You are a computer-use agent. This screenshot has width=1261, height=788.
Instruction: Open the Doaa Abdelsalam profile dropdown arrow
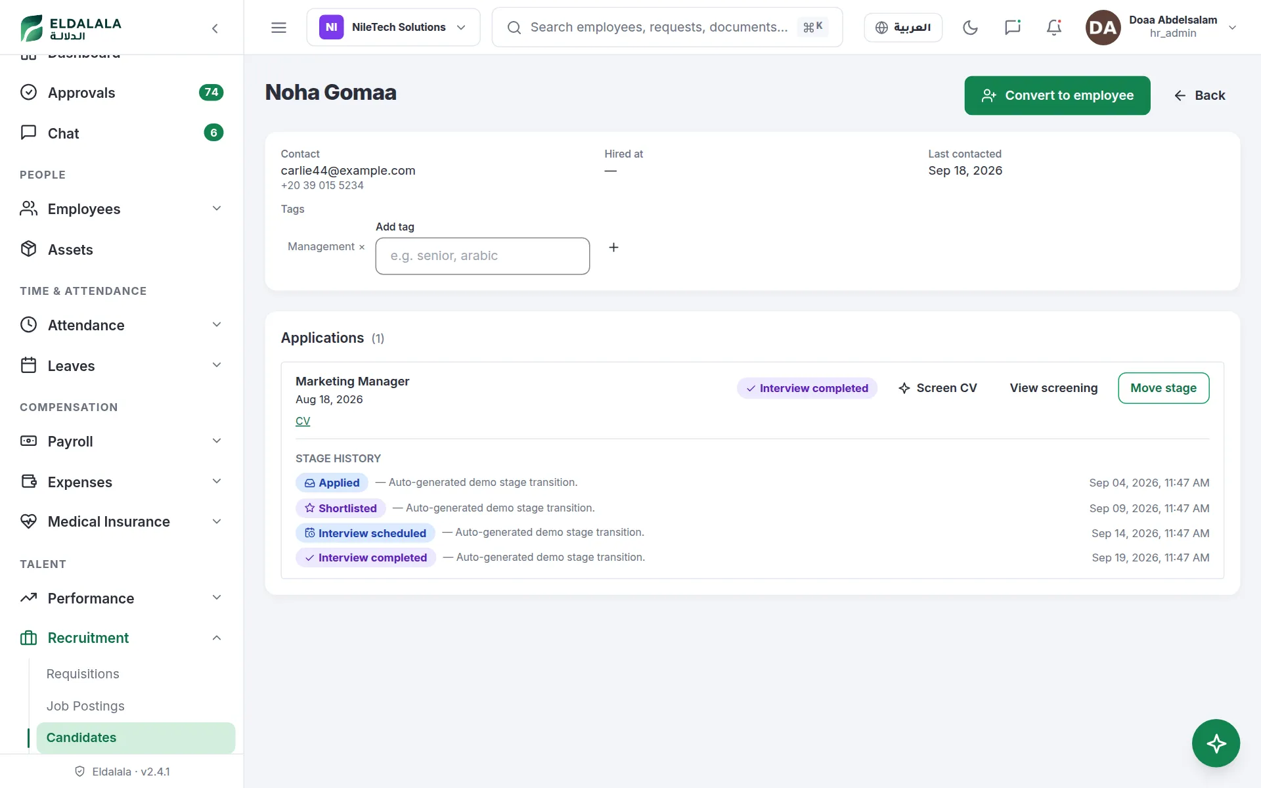(1233, 28)
